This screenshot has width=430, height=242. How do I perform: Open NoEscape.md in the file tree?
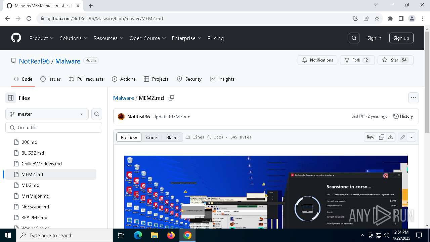51,207
